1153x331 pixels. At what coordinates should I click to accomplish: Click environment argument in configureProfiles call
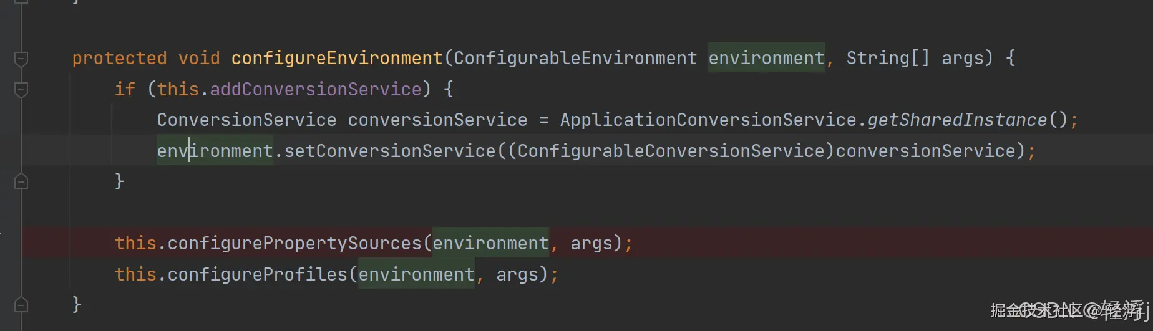coord(416,274)
